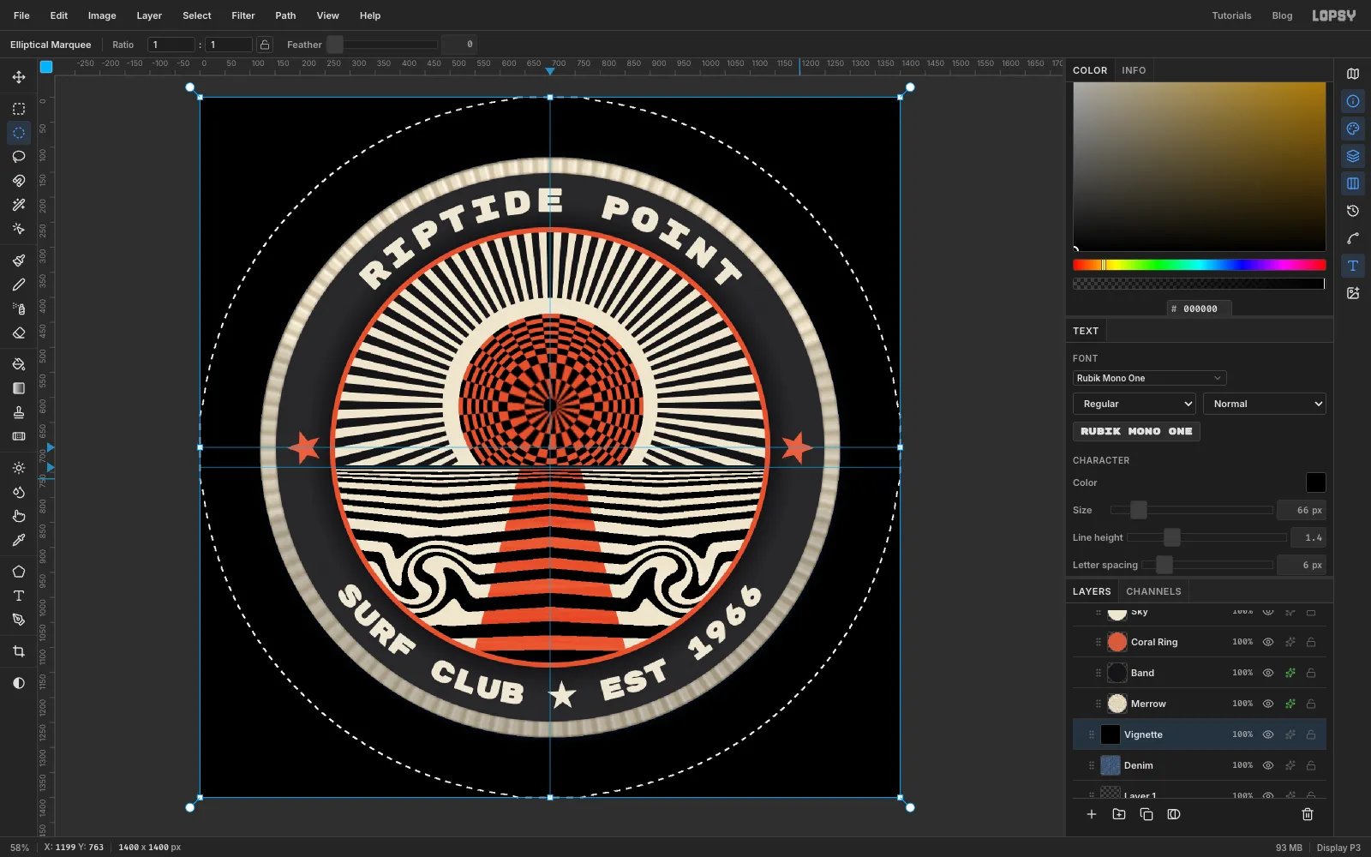The image size is (1371, 857).
Task: Select the Crop tool
Action: tap(19, 651)
